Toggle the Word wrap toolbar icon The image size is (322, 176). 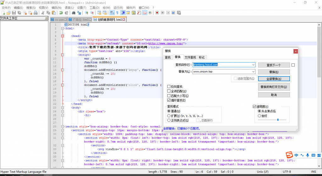pos(112,13)
